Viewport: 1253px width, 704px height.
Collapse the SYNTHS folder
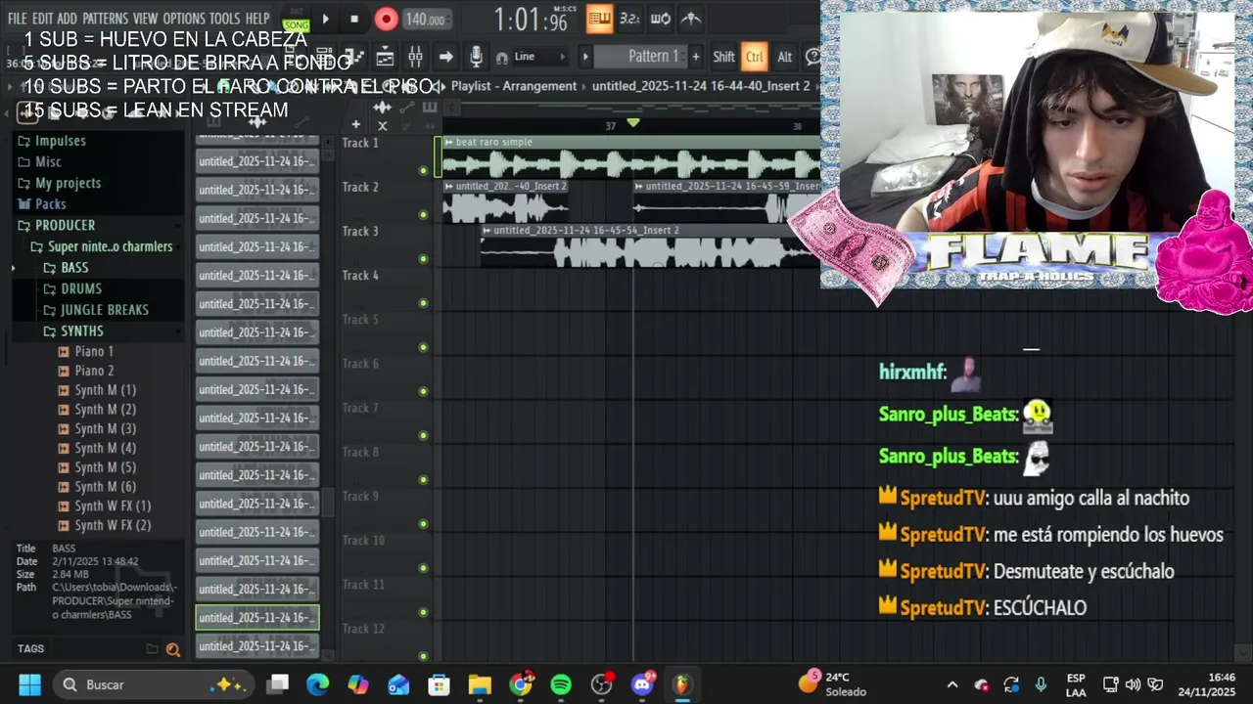click(x=81, y=331)
